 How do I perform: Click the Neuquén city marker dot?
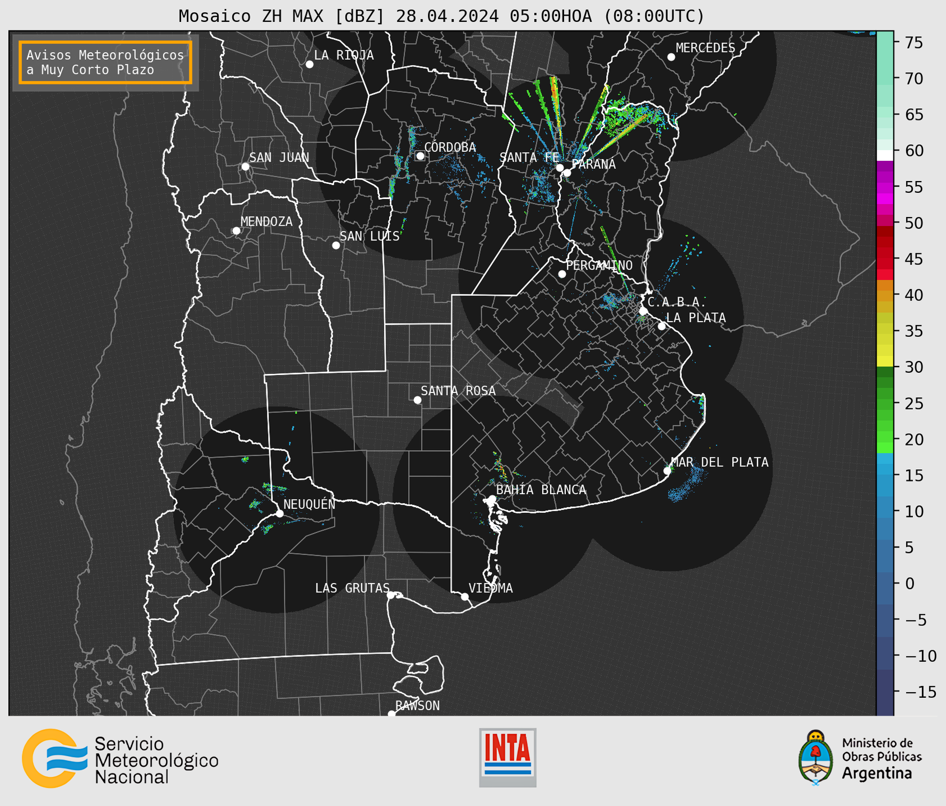pyautogui.click(x=279, y=513)
